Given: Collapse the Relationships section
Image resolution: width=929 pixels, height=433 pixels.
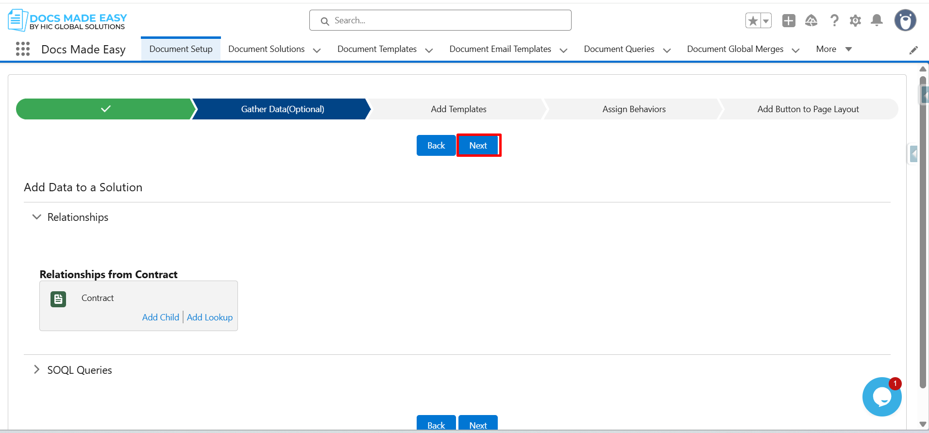Looking at the screenshot, I should coord(36,217).
